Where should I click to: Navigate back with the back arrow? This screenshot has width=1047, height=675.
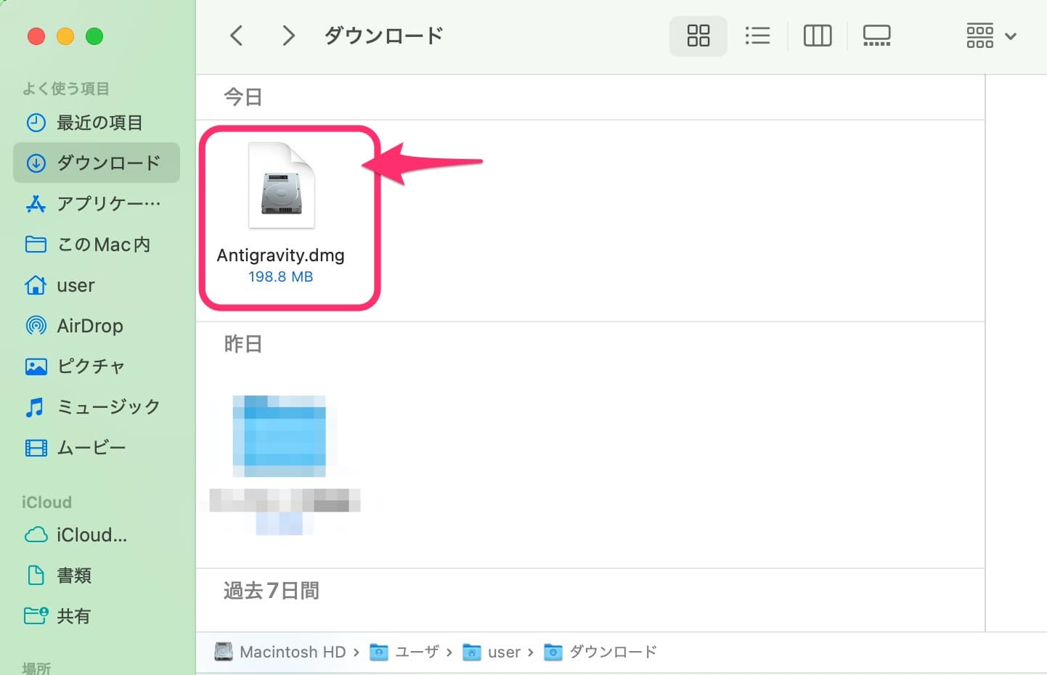236,35
